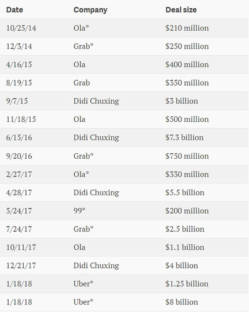The width and height of the screenshot is (249, 312).
Task: Select the 8/19/15 date cell
Action: click(x=19, y=83)
